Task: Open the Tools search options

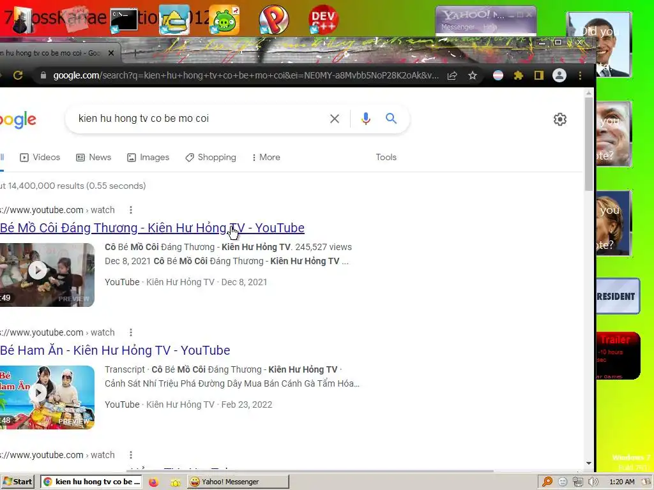Action: tap(386, 158)
